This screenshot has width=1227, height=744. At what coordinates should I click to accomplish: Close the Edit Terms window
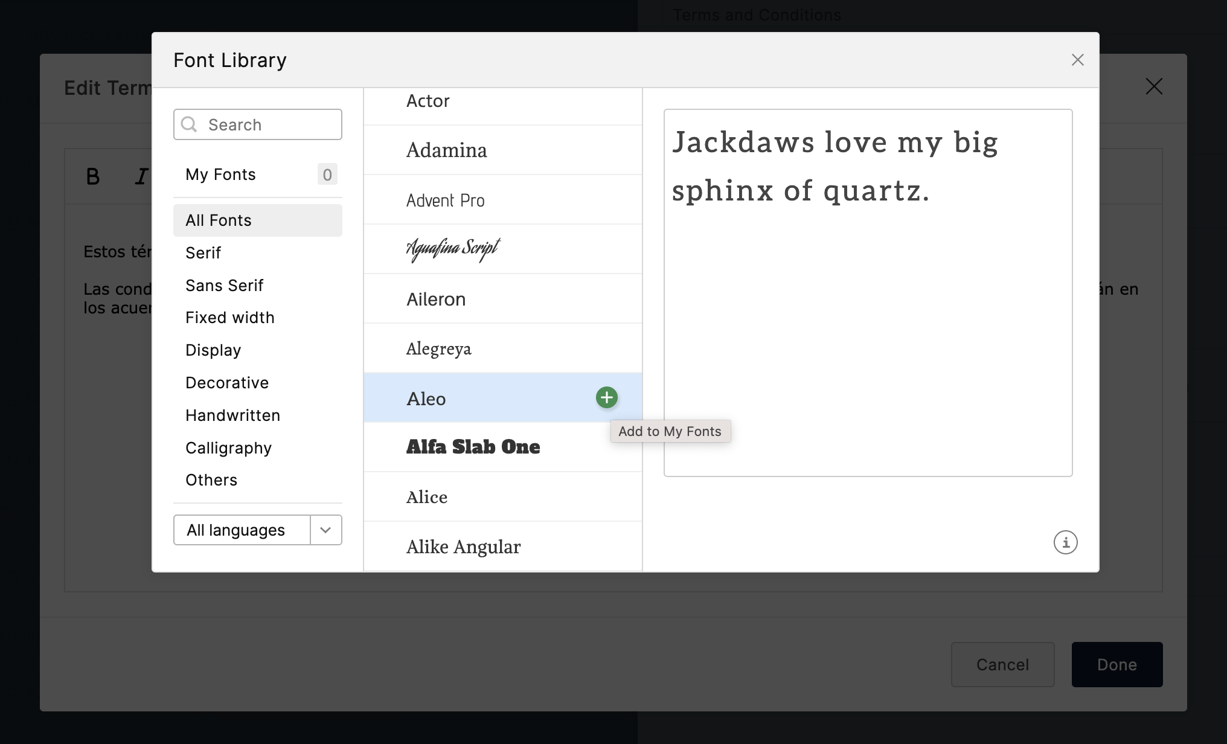tap(1154, 86)
